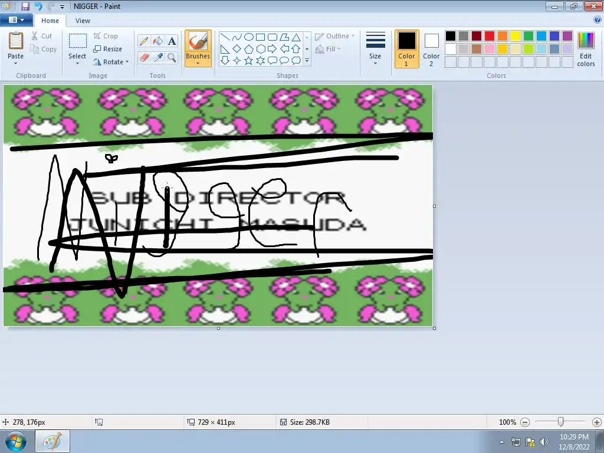Choose the Triangle shape
604x453 pixels.
(x=296, y=37)
